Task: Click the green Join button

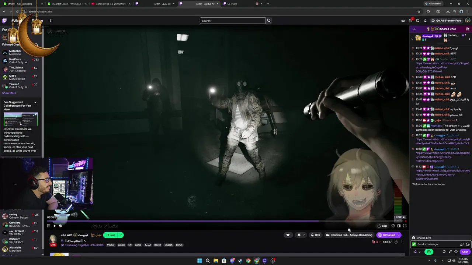Action: tap(110, 235)
